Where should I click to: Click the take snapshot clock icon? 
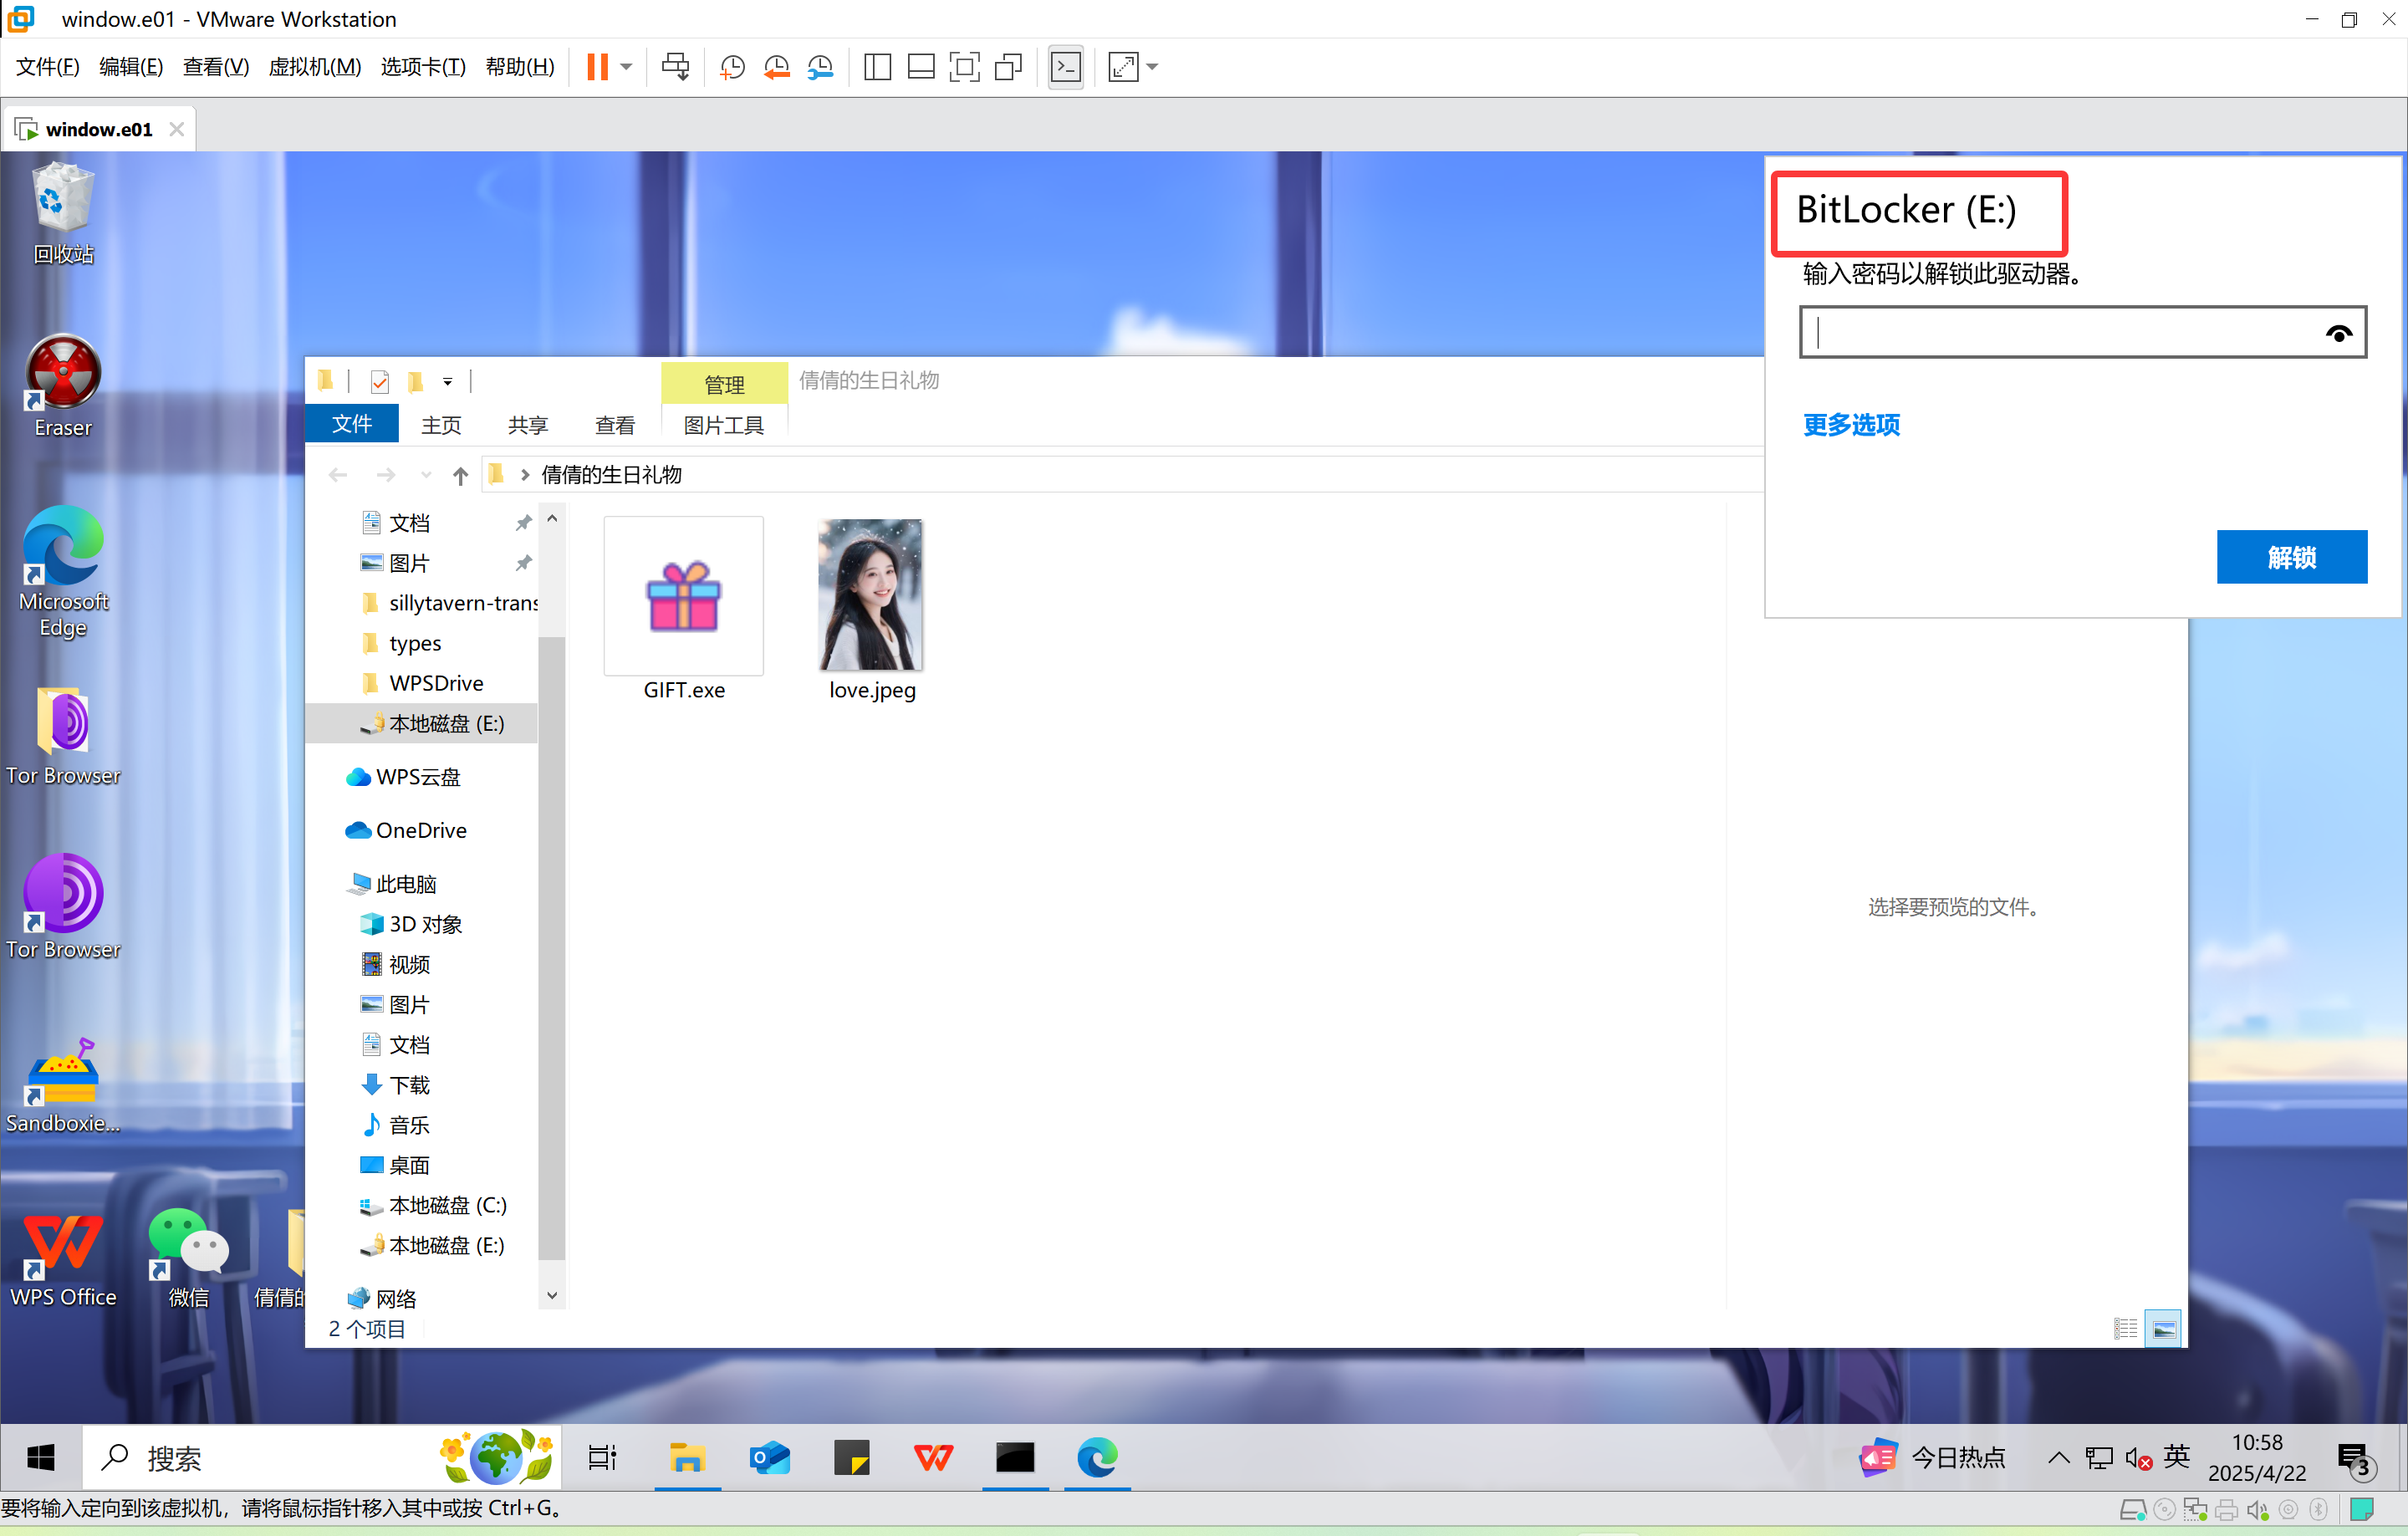[732, 67]
